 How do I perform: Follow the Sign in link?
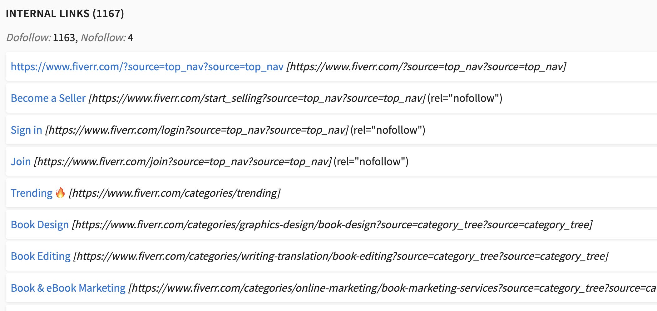[26, 130]
